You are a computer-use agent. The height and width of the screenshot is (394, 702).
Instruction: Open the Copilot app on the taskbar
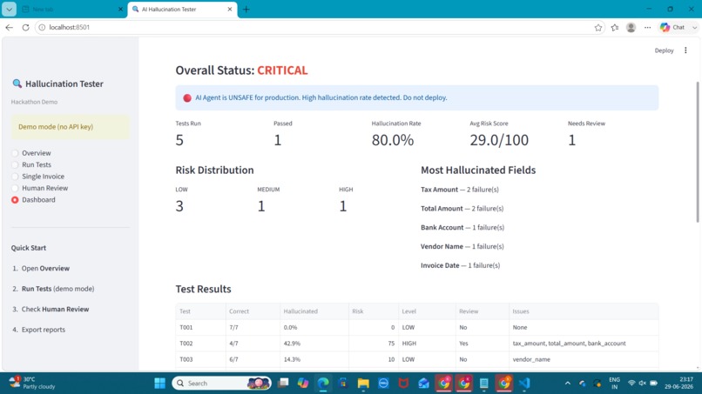click(303, 384)
